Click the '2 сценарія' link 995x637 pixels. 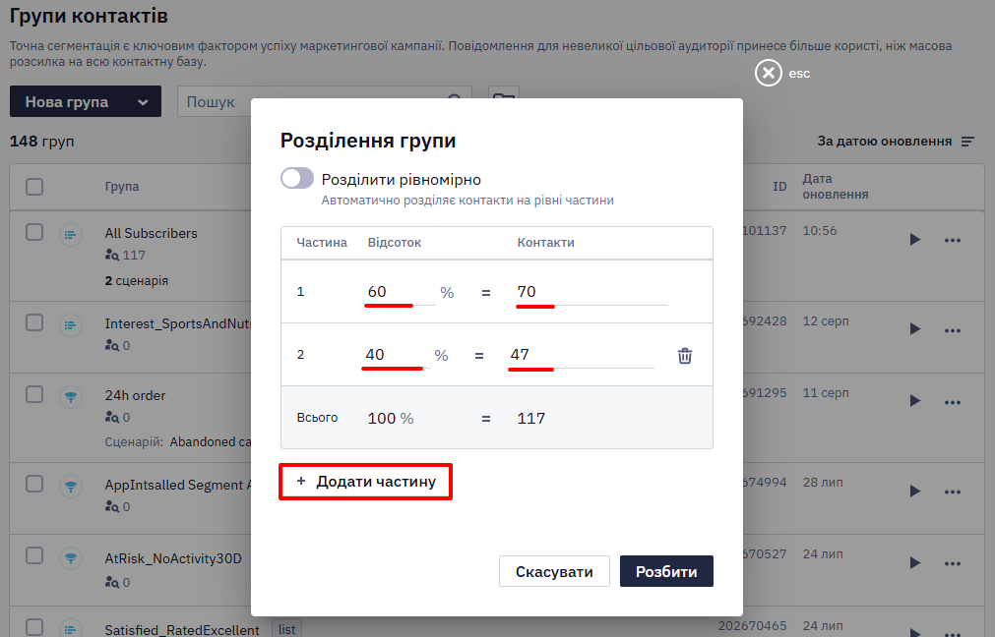point(137,280)
